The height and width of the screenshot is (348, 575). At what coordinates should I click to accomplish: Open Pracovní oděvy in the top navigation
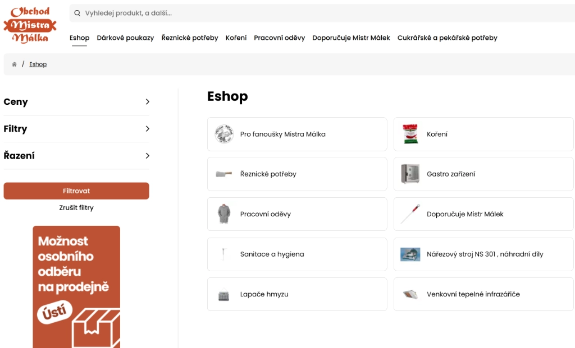click(x=280, y=38)
